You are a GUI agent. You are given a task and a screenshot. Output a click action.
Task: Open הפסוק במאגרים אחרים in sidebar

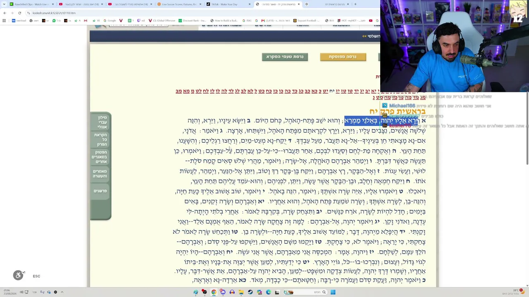[x=100, y=157]
